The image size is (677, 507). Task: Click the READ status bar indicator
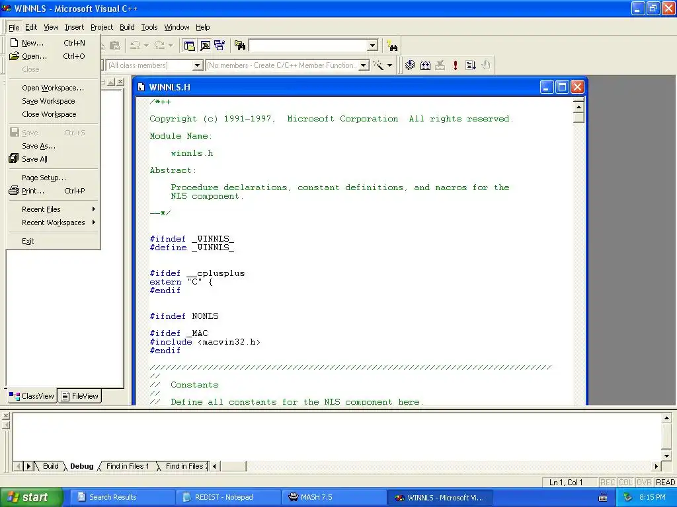click(665, 483)
